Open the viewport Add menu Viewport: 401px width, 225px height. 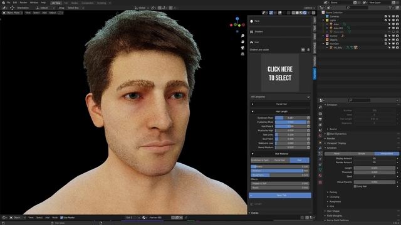(x=44, y=12)
